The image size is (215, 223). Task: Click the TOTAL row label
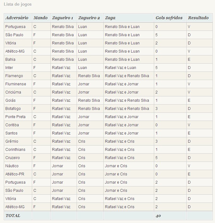(x=13, y=216)
